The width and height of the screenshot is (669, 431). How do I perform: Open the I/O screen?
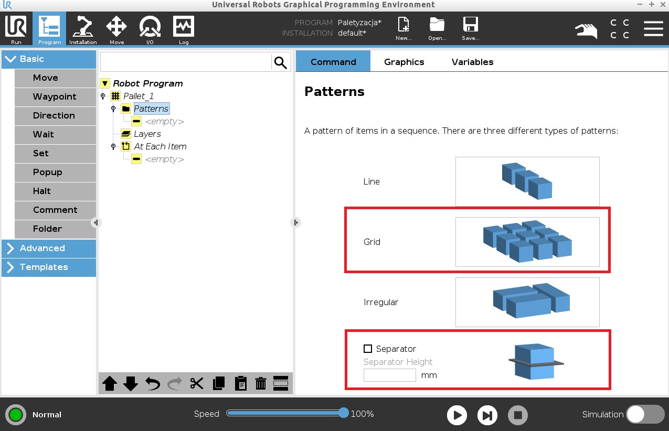(150, 29)
